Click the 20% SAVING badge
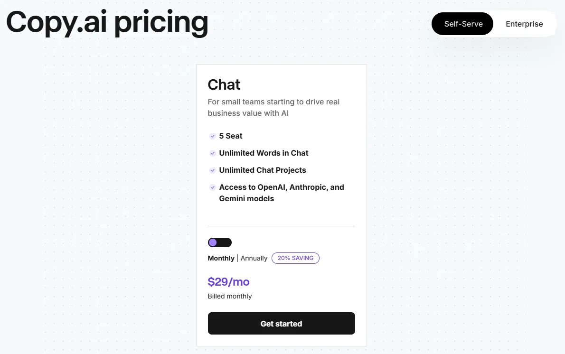Viewport: 565px width, 354px height. click(x=295, y=258)
